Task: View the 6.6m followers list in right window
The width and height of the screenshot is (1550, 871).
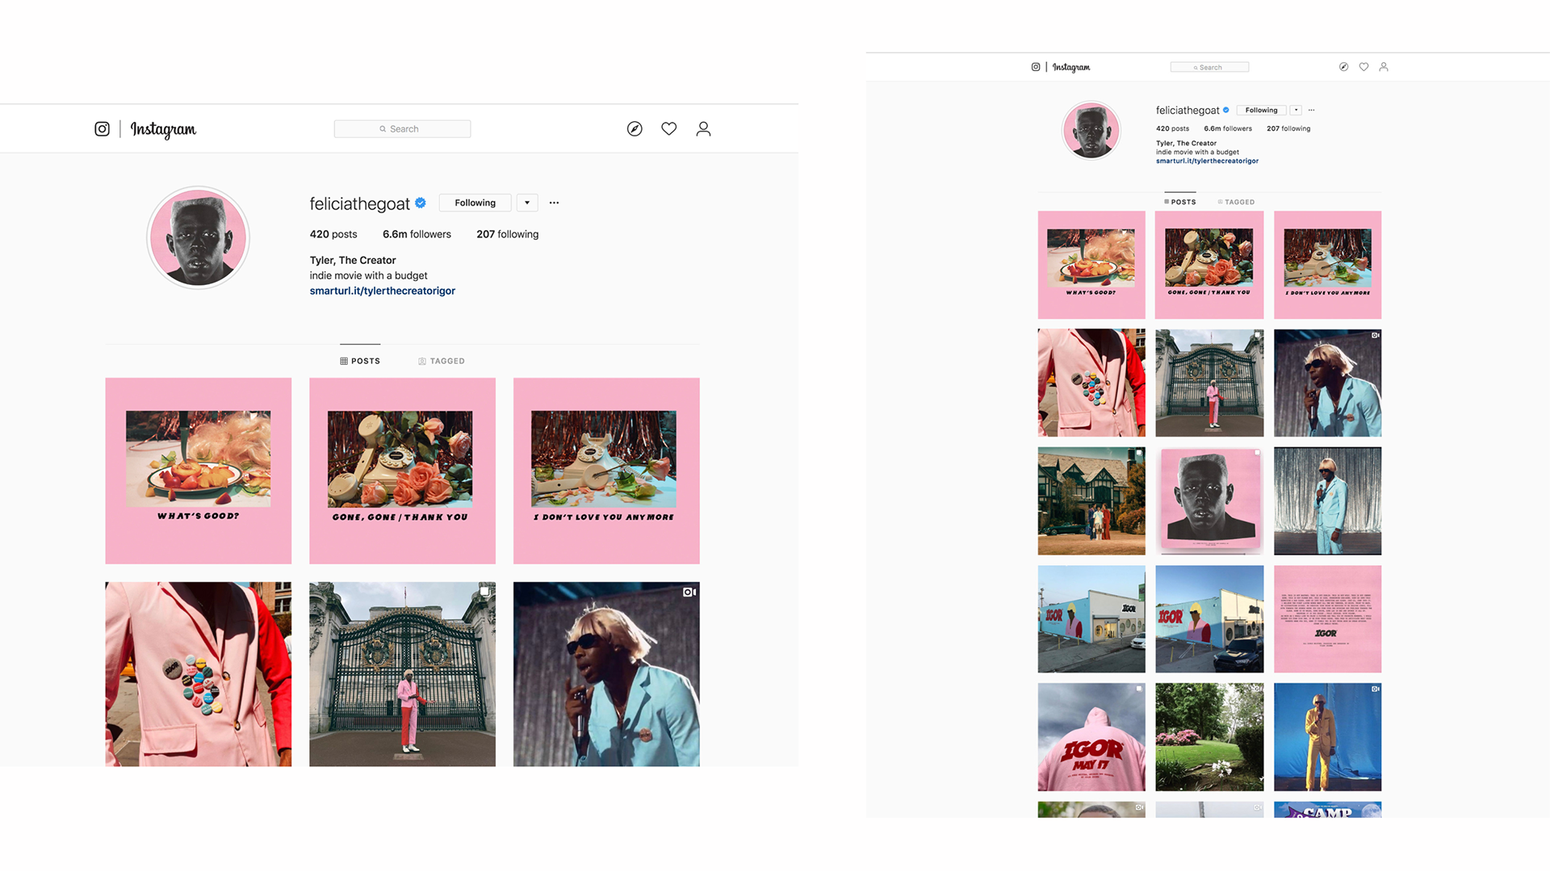Action: coord(1228,128)
